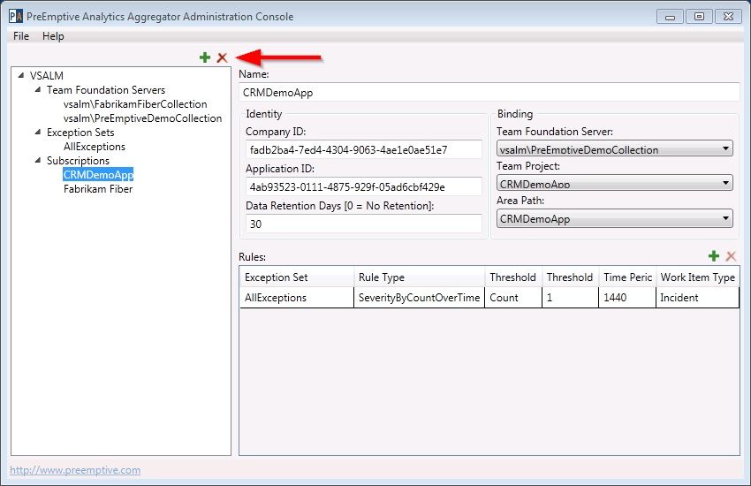Open the Area Path dropdown
This screenshot has height=486, width=751.
coord(615,218)
